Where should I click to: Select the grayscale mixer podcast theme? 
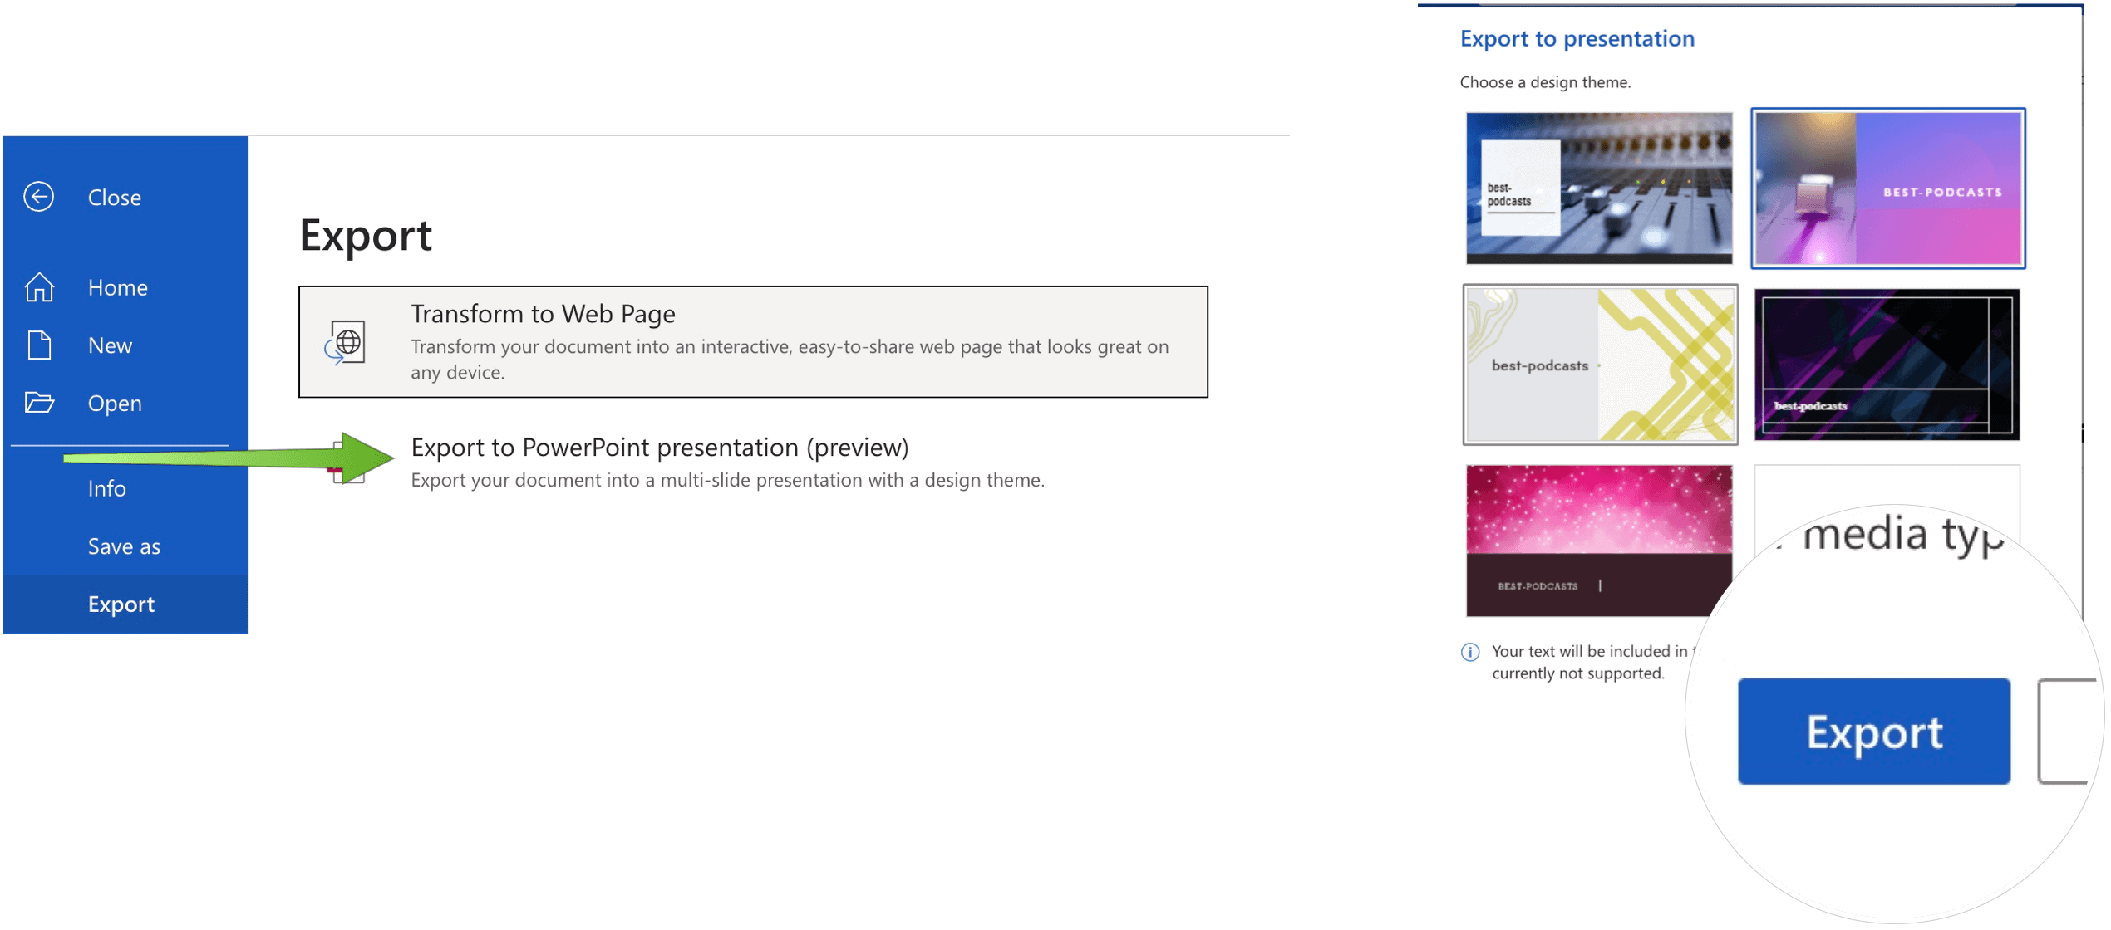(1594, 188)
